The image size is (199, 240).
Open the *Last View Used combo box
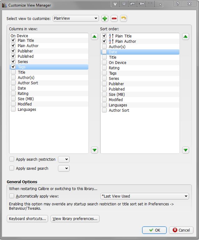pyautogui.click(x=144, y=196)
